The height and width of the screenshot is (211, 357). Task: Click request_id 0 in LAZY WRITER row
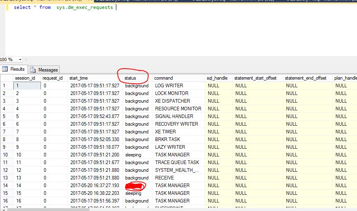pos(54,147)
